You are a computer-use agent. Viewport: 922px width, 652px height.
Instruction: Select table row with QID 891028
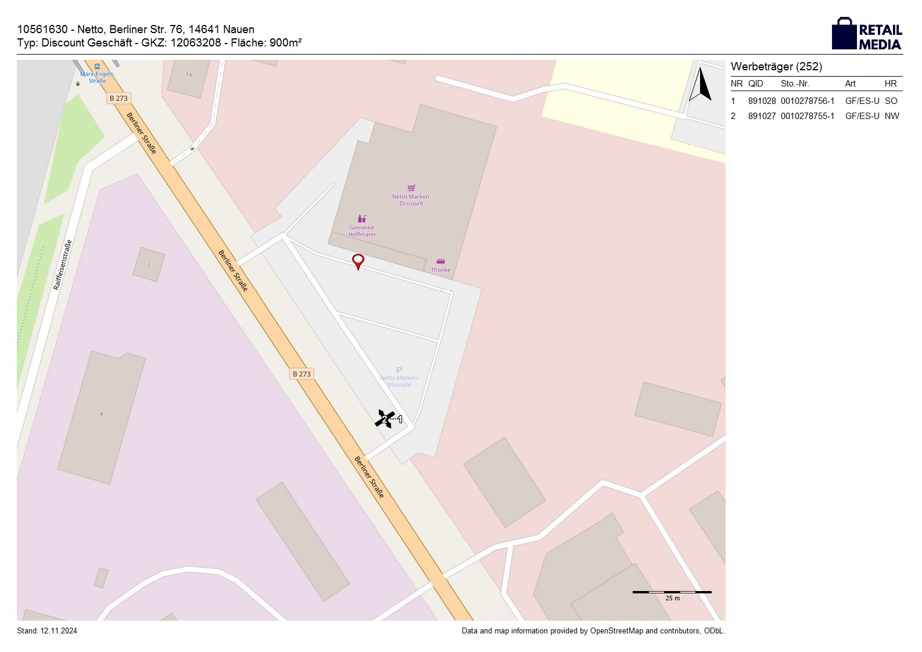point(815,101)
